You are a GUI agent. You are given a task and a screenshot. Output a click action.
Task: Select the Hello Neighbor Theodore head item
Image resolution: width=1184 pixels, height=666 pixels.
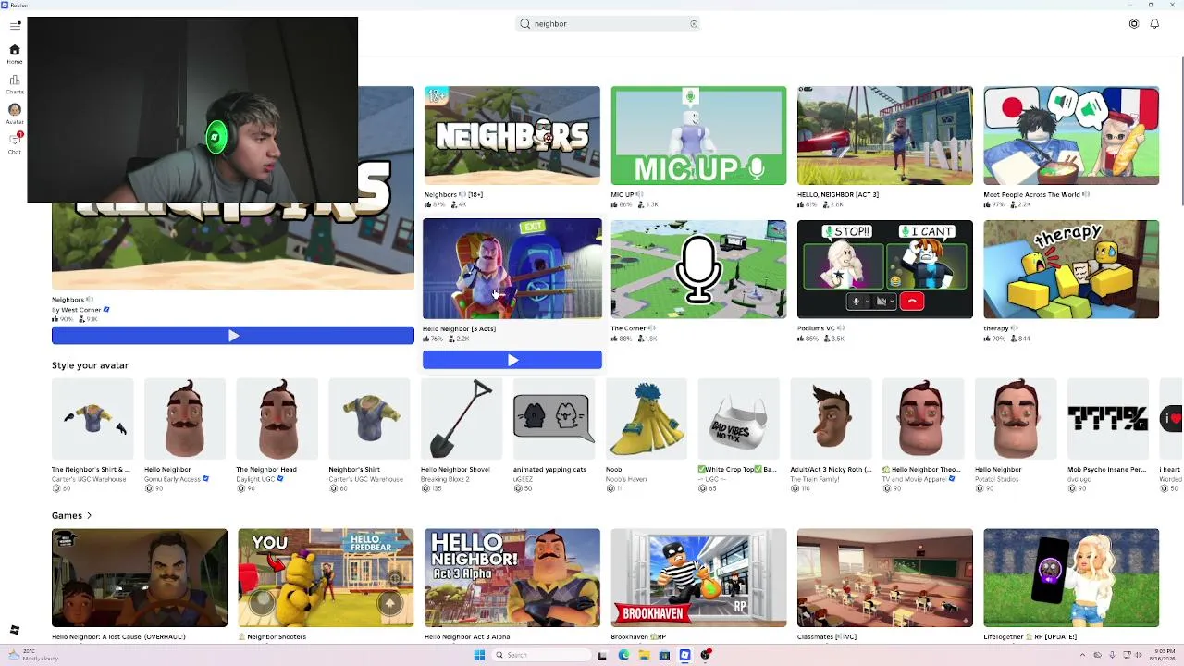coord(923,419)
